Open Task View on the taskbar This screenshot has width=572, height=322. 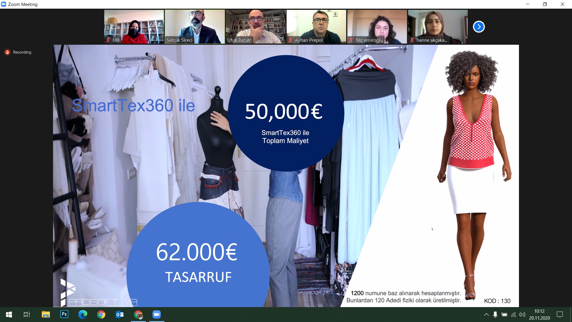pyautogui.click(x=27, y=315)
